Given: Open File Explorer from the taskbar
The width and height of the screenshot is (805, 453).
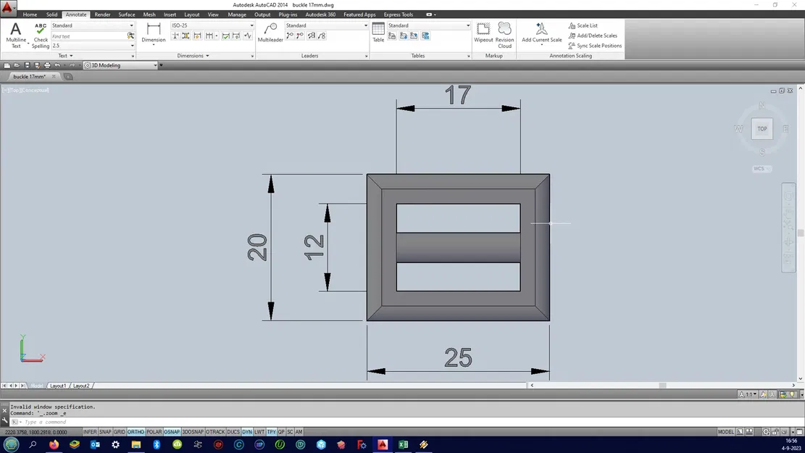Looking at the screenshot, I should [136, 444].
